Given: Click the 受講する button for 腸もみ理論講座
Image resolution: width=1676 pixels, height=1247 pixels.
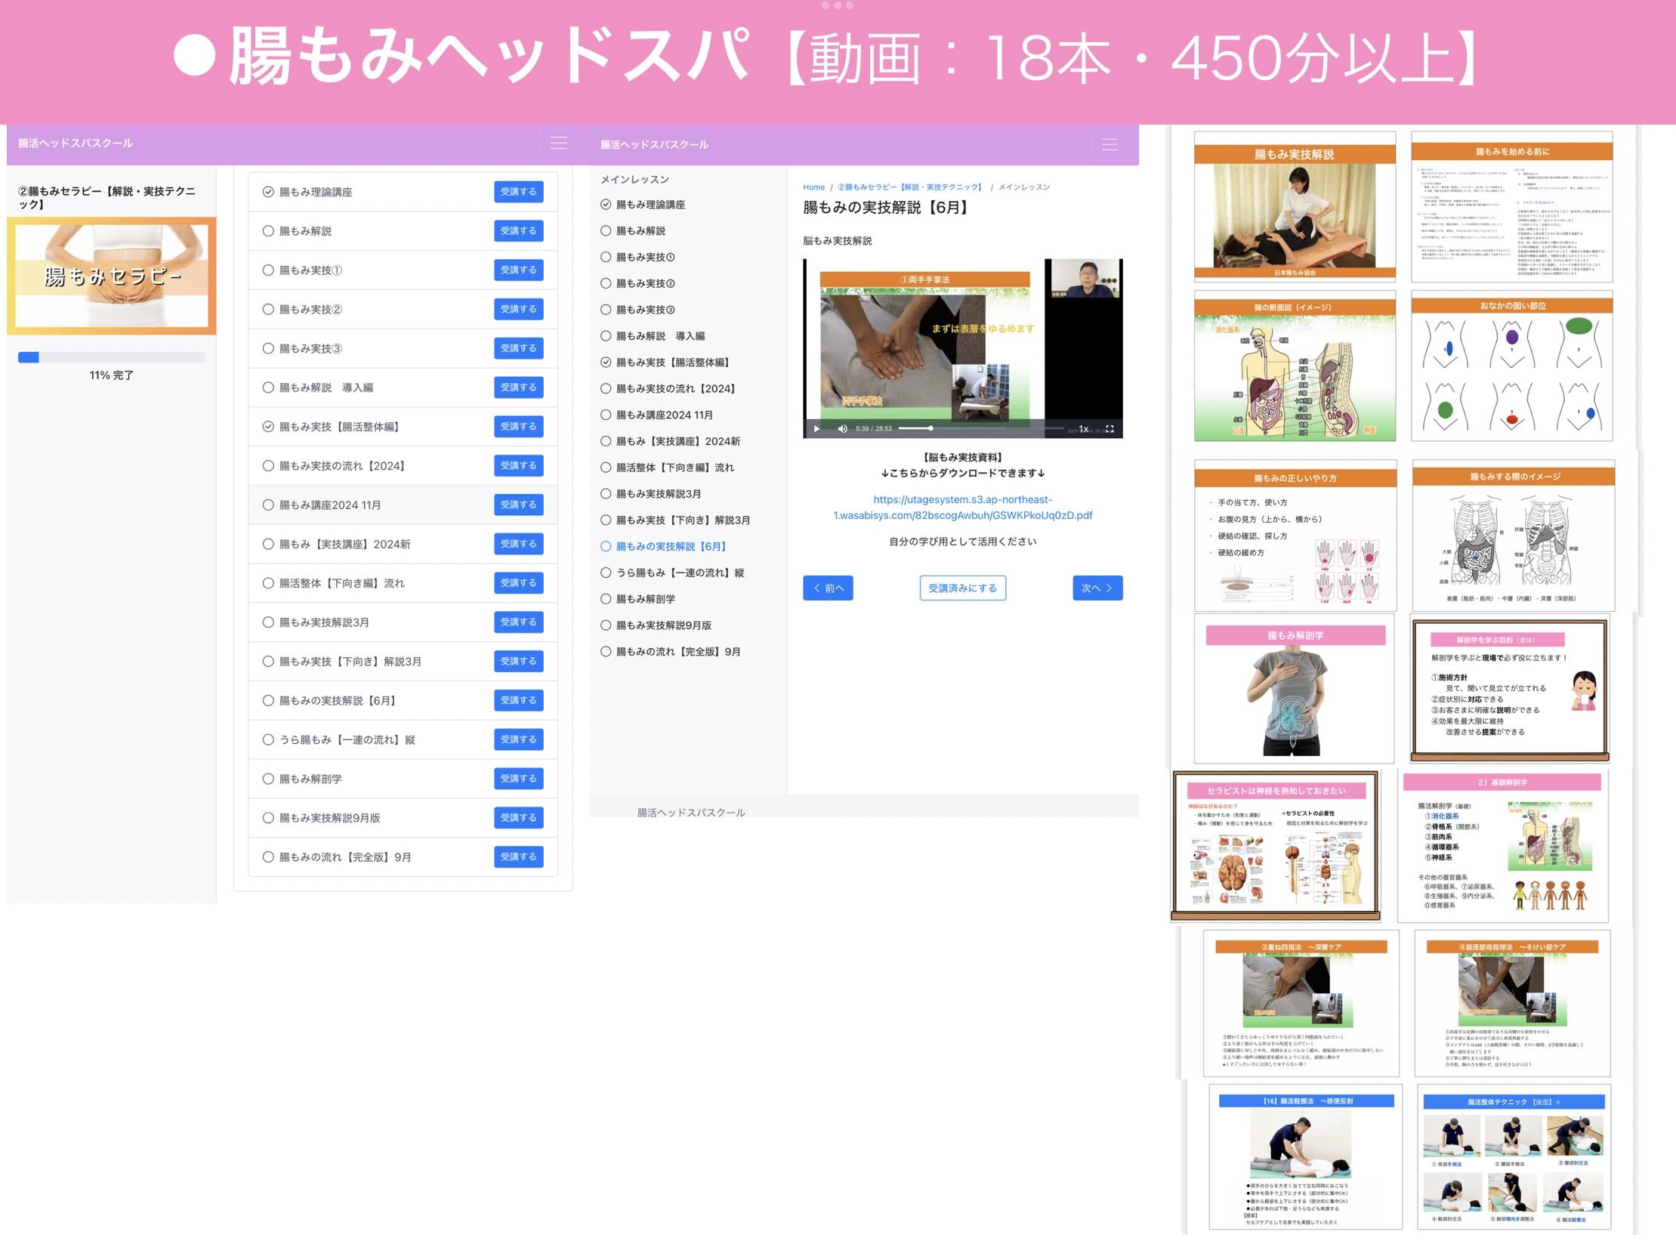Looking at the screenshot, I should 518,192.
